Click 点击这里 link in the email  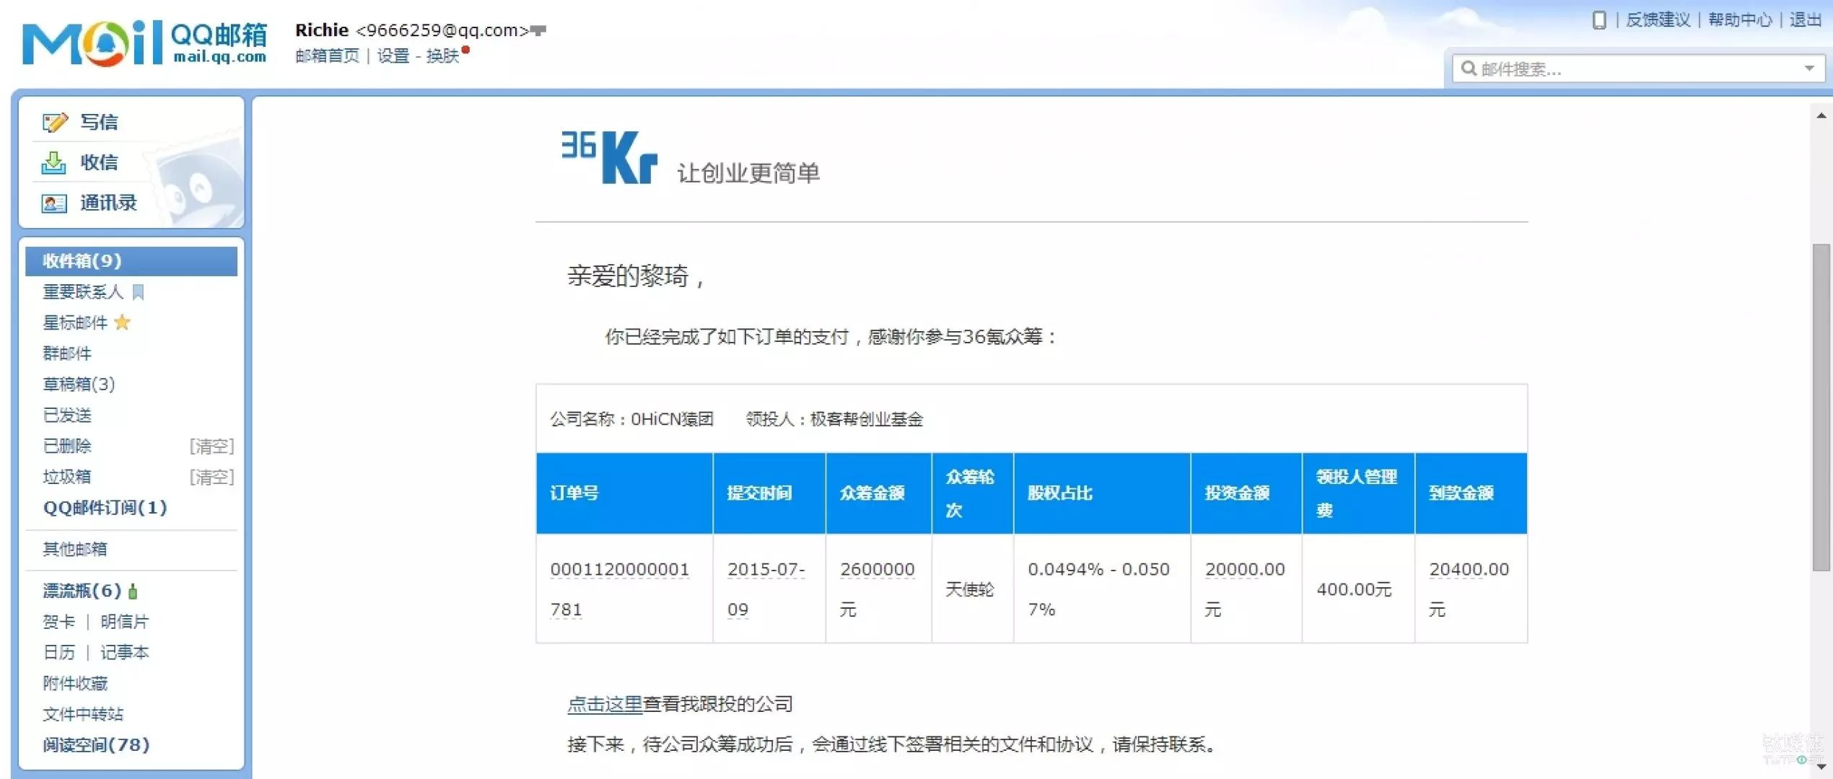[605, 705]
